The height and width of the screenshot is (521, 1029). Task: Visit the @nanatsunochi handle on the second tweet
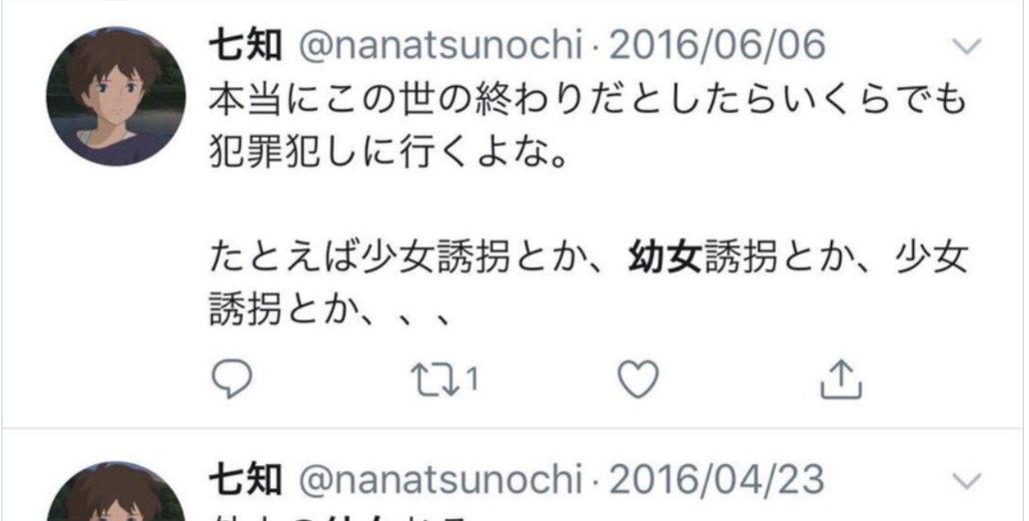click(x=441, y=480)
